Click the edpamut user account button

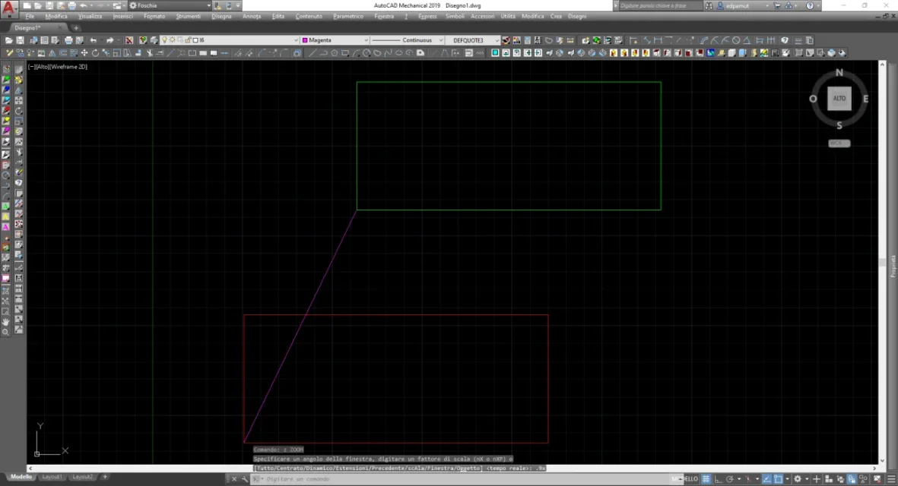pyautogui.click(x=738, y=6)
